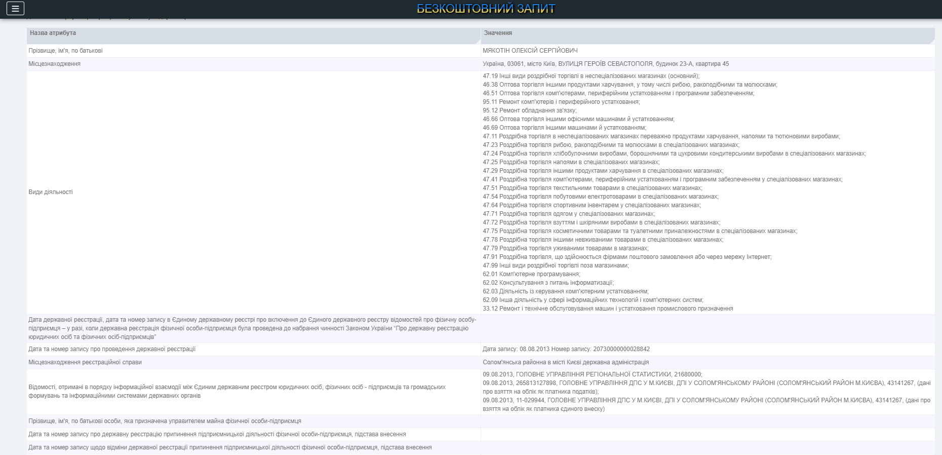The width and height of the screenshot is (942, 455).
Task: Click the 'ГОЛОВНЕ УПРАВЛІННЯ РЕГІОНАЛЬНОЇ СТАТИСТИКИ' entry
Action: tap(592, 374)
